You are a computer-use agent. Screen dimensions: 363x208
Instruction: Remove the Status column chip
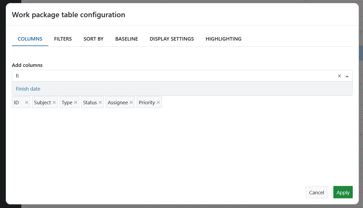coord(100,102)
